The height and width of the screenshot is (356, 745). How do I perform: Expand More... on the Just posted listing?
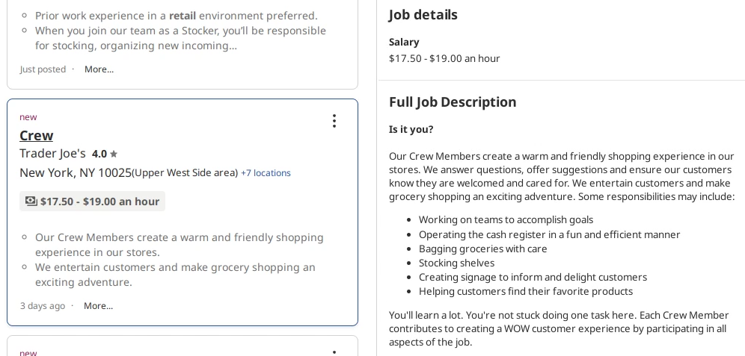99,69
